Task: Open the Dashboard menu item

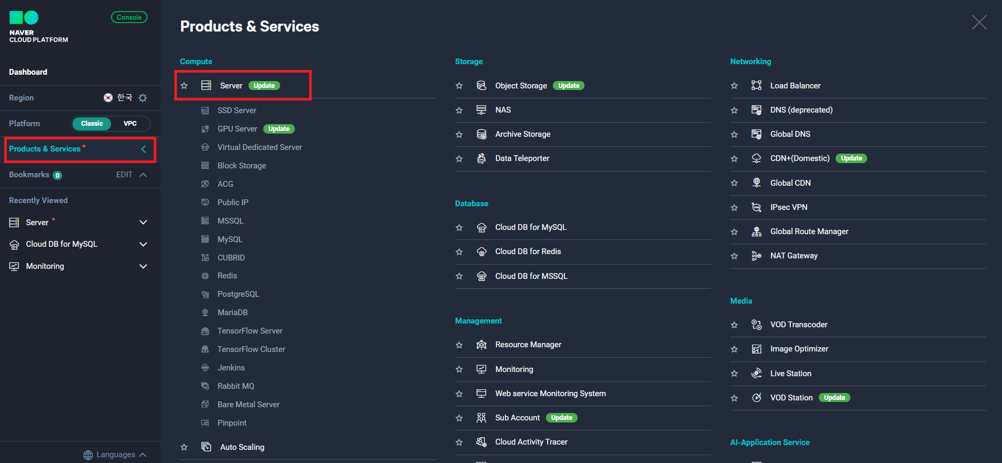Action: click(28, 72)
